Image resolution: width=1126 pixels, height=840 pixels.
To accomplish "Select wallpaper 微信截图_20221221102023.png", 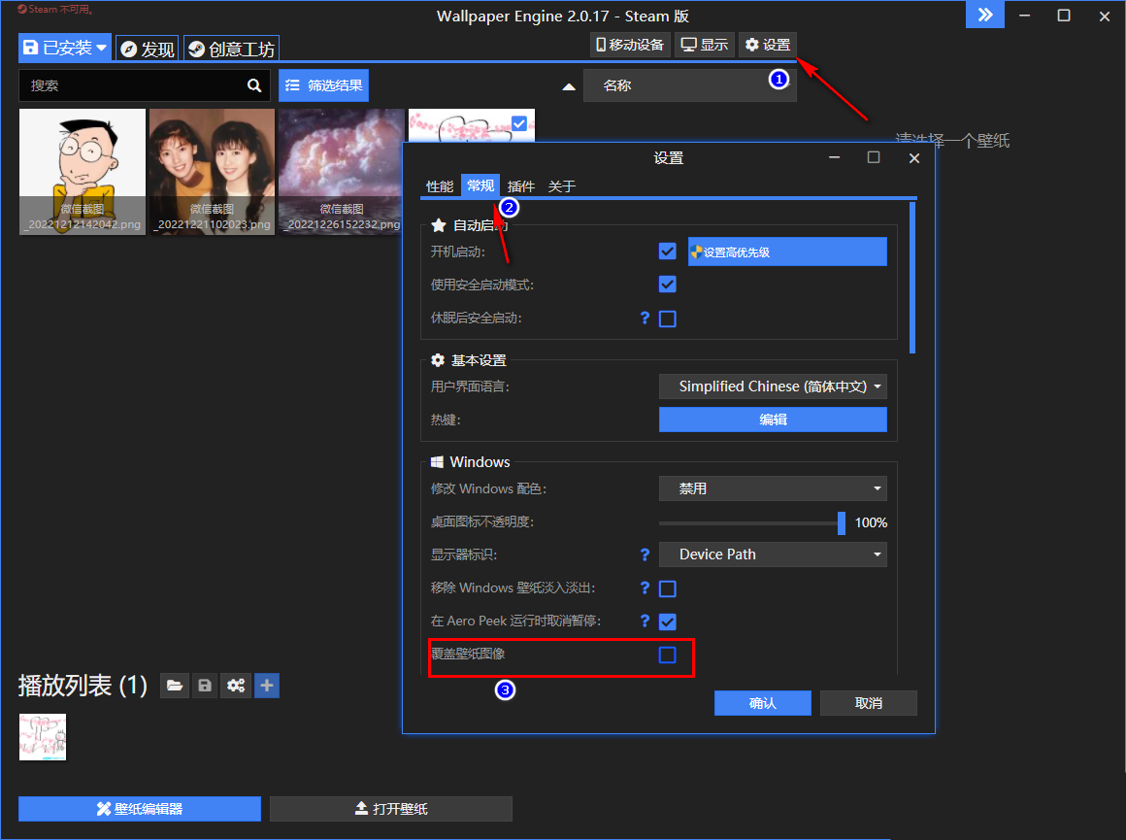I will (x=212, y=172).
